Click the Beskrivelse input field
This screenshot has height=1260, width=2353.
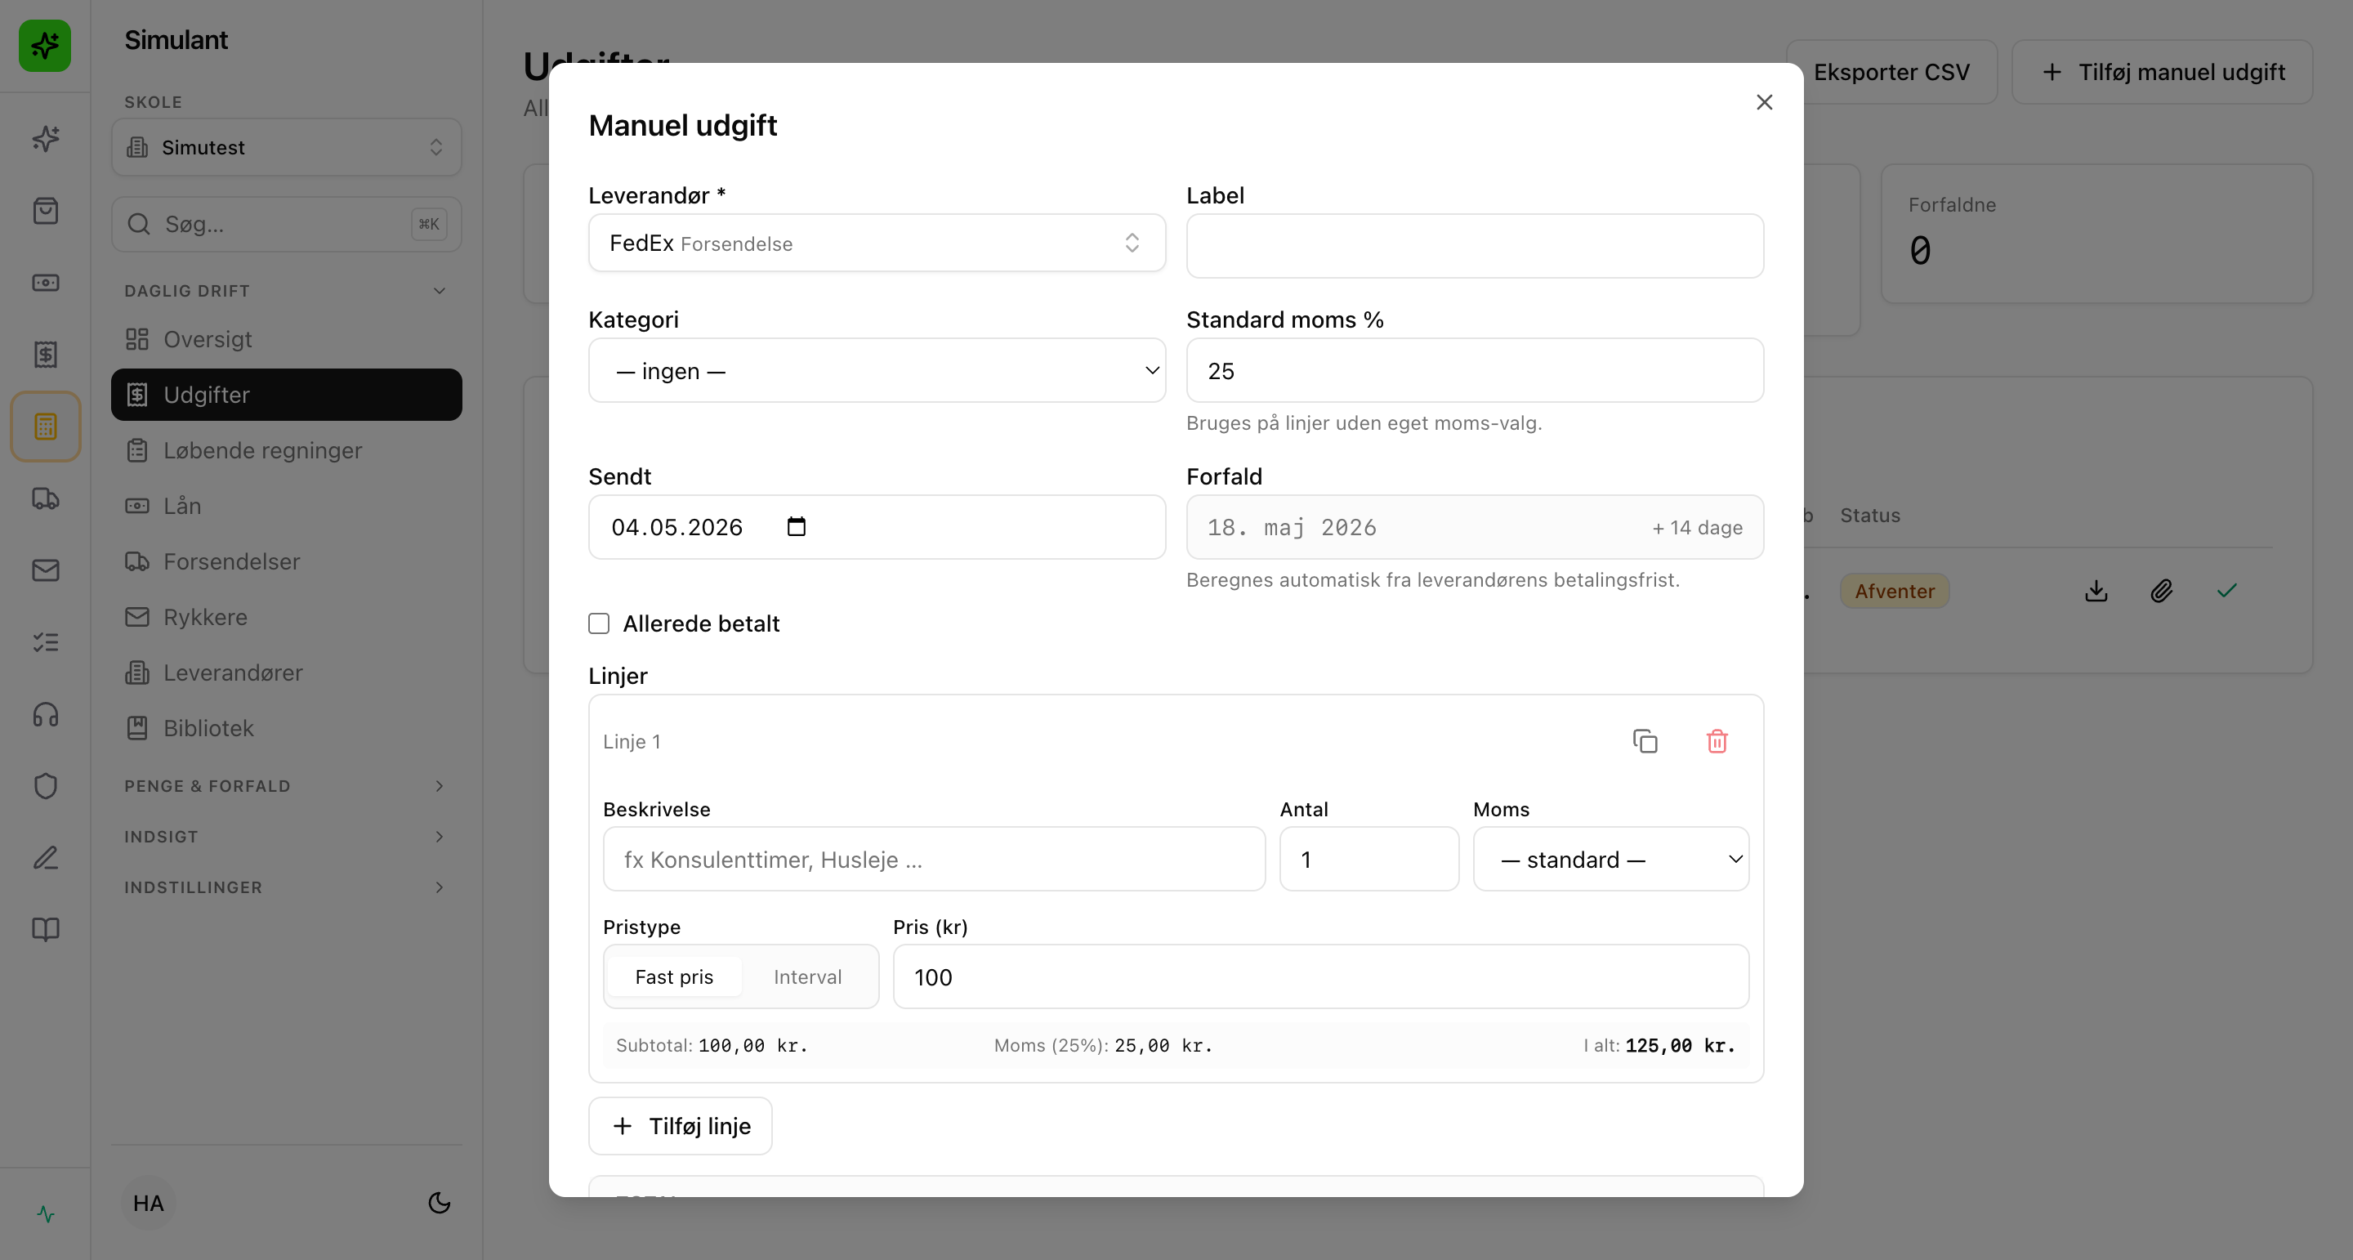[935, 859]
